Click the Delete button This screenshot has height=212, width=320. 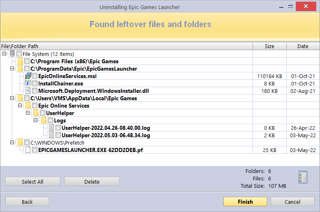click(x=92, y=182)
